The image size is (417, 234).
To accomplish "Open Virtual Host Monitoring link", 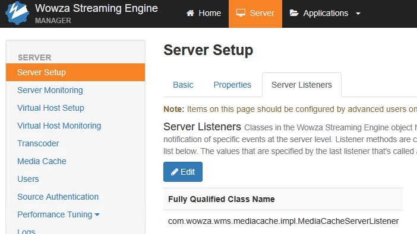I will click(x=59, y=126).
